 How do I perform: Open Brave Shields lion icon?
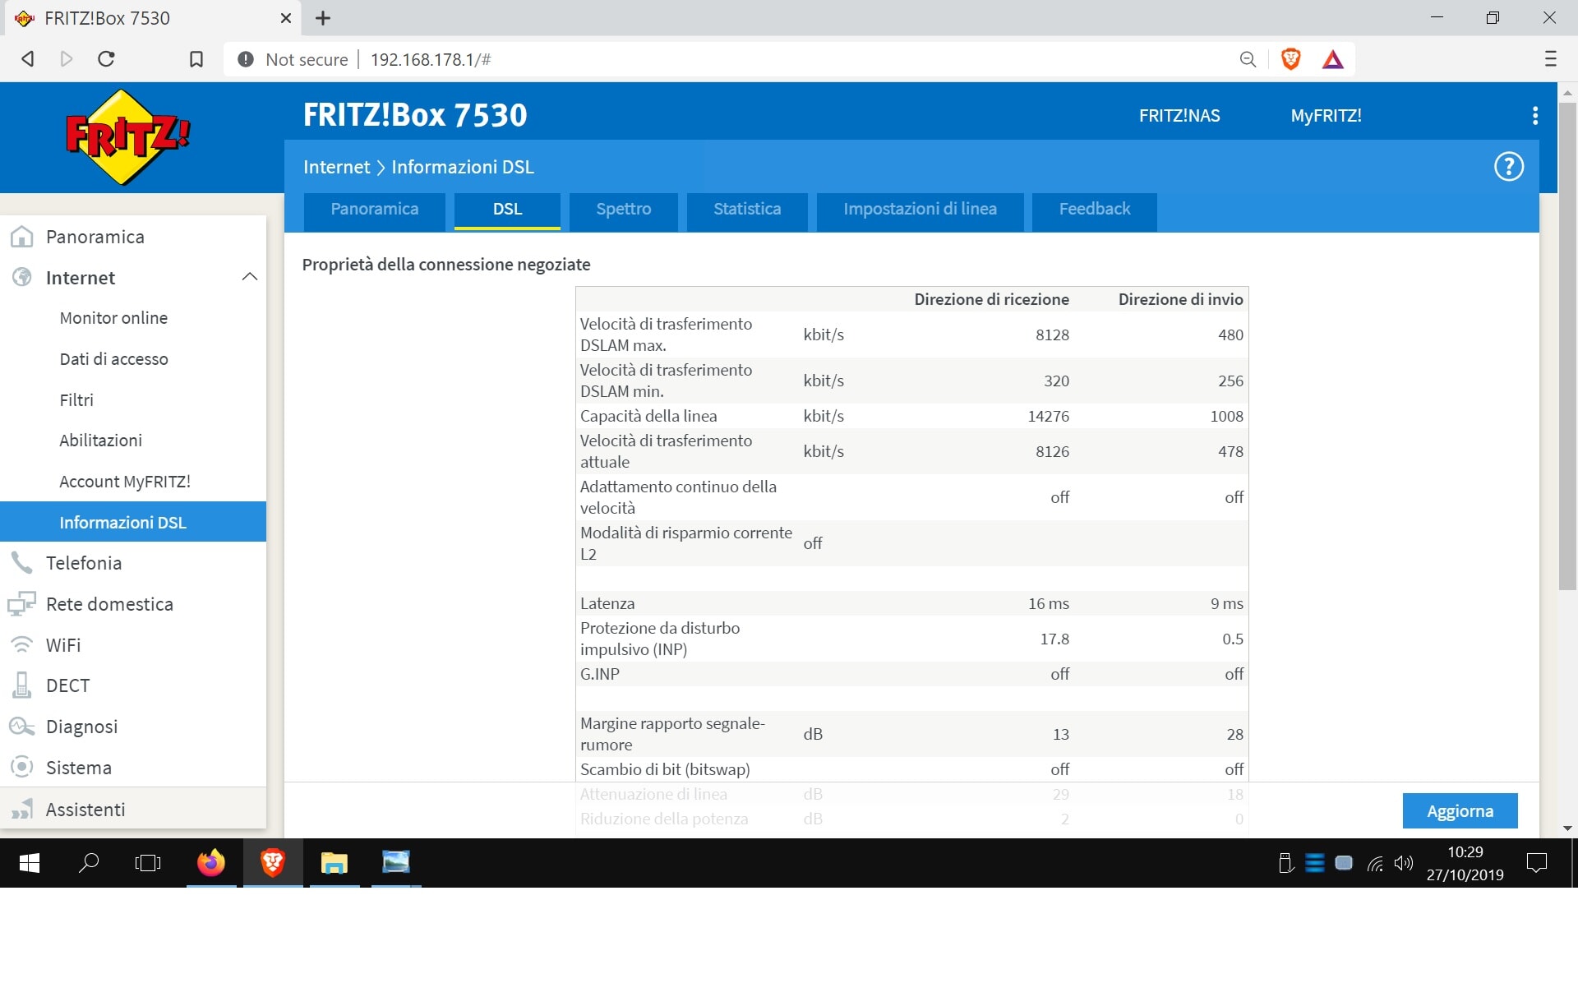tap(1290, 59)
